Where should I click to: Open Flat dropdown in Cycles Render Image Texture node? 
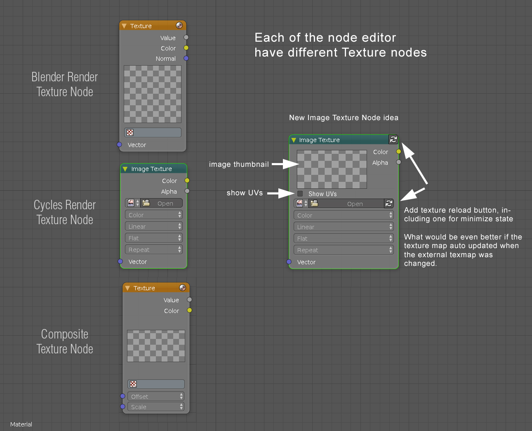154,238
